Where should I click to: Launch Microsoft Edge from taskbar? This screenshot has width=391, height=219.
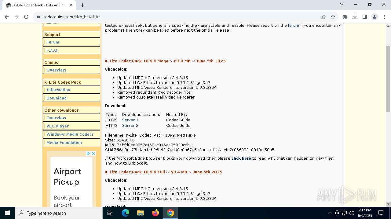pyautogui.click(x=126, y=213)
